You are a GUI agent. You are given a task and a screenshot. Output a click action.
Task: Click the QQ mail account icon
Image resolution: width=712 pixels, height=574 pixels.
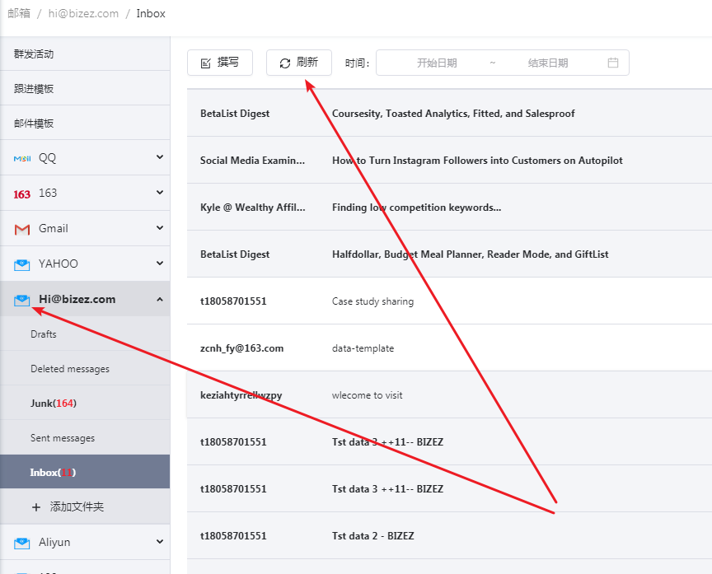pyautogui.click(x=22, y=158)
